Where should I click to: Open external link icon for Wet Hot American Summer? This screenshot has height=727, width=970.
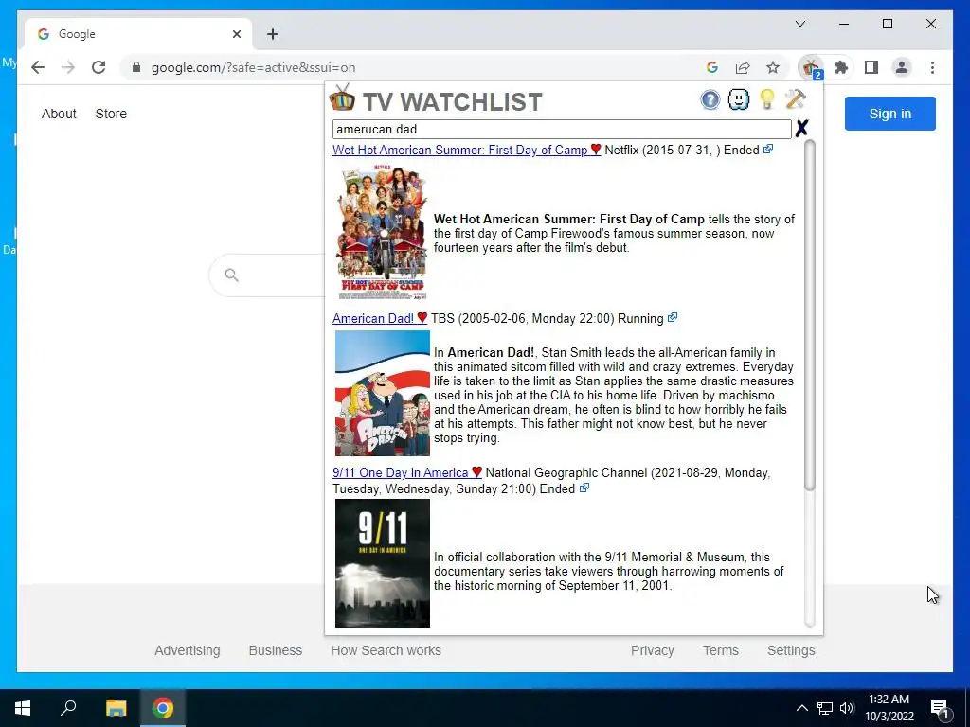[x=767, y=149]
